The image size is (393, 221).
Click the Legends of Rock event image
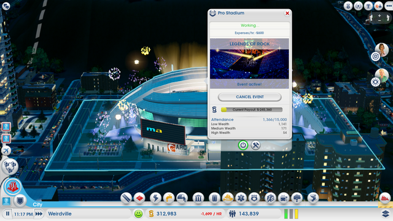[249, 63]
